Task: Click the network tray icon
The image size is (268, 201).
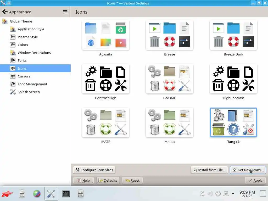Action: (226, 194)
